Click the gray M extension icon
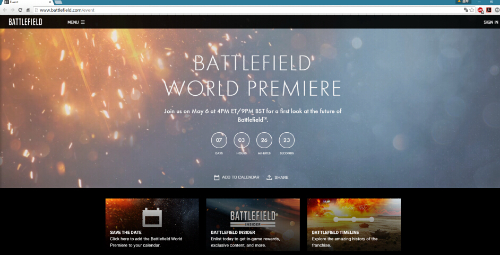The image size is (500, 255). [497, 10]
